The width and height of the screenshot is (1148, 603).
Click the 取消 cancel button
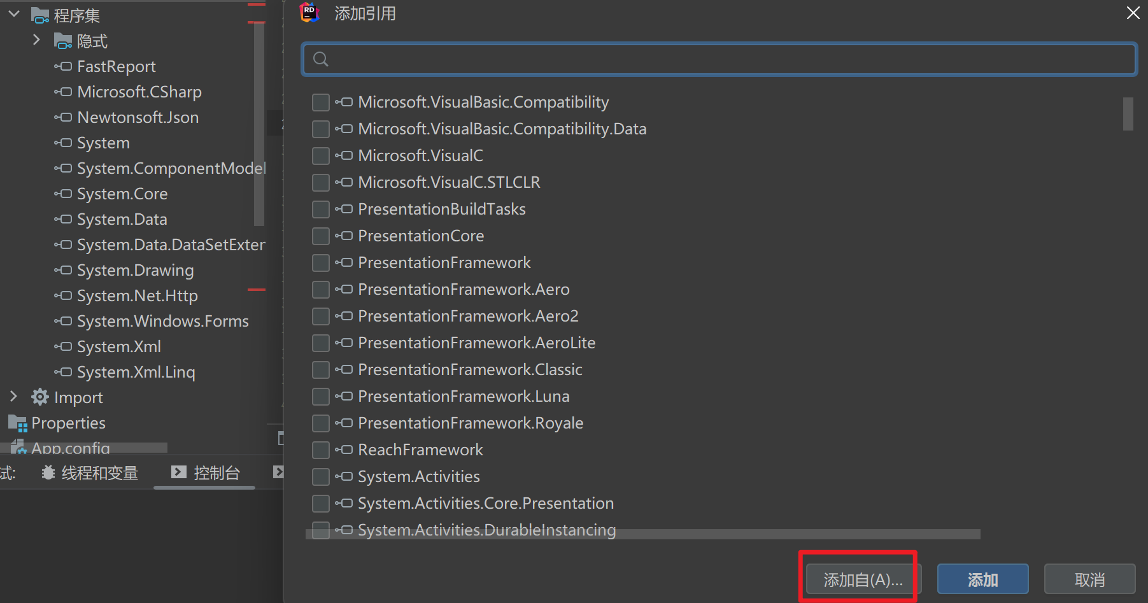(x=1089, y=579)
